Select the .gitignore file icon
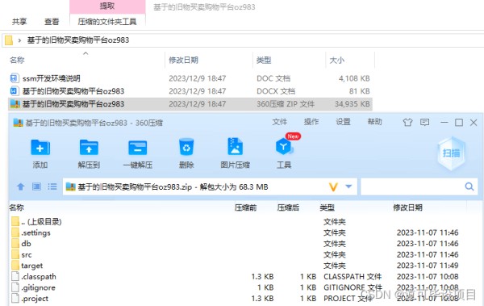484x306 pixels. point(15,287)
